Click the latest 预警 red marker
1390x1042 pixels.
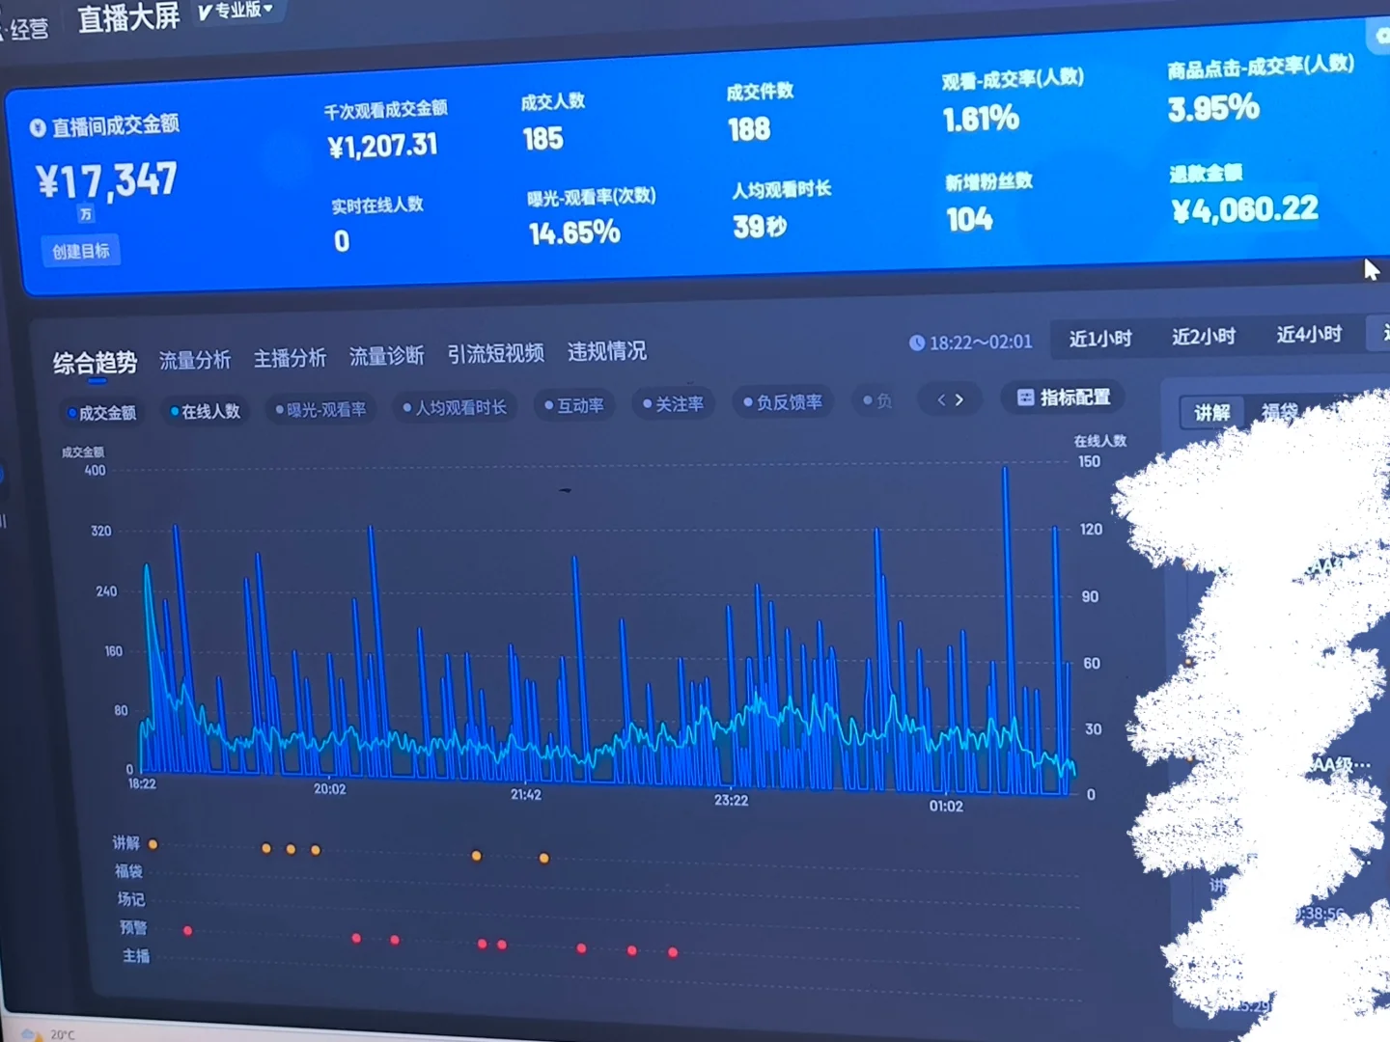[x=673, y=953]
